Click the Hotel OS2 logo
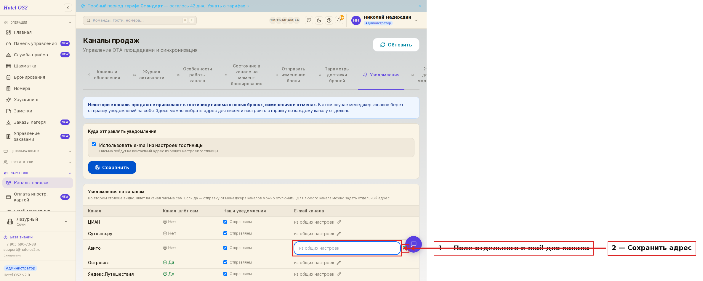This screenshot has height=281, width=703. (15, 8)
